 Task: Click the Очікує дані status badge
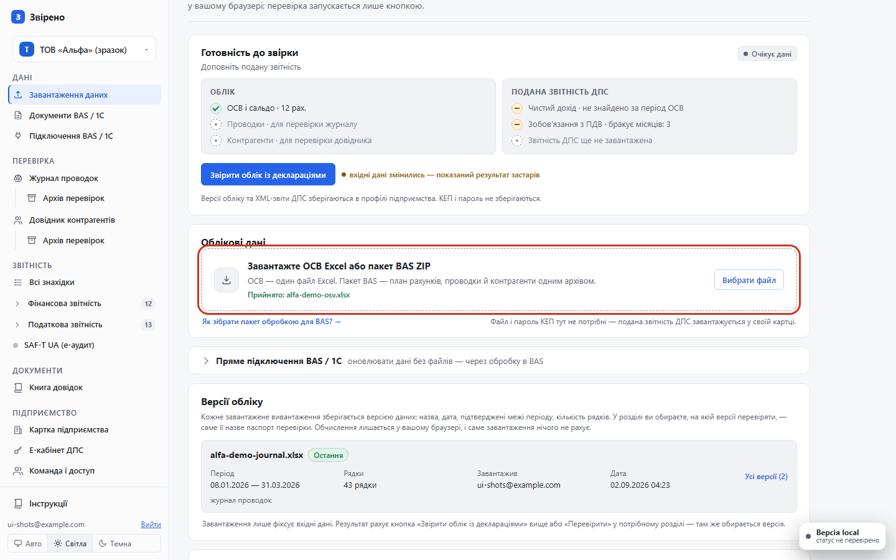point(767,54)
